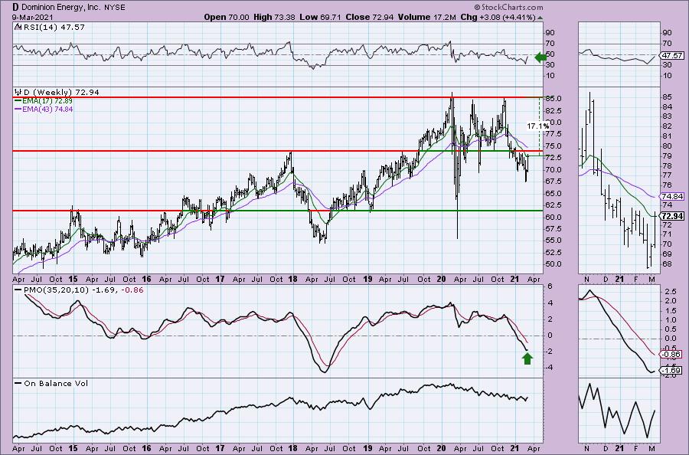Select the 9-Mar-2021 date label
Viewport: 689px width, 455px height.
tap(33, 17)
